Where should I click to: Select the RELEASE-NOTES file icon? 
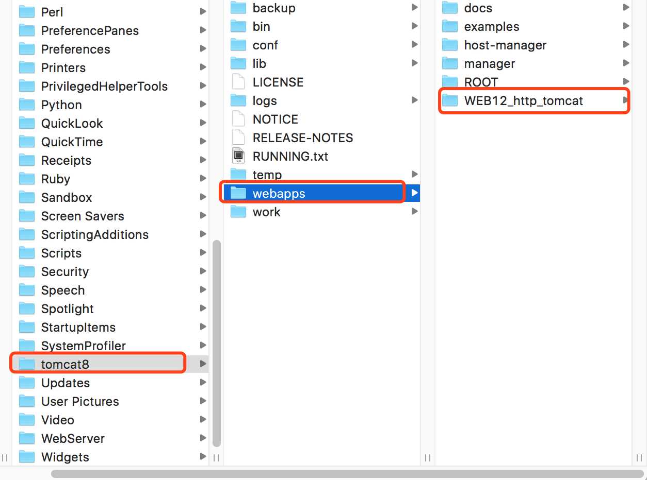(238, 138)
